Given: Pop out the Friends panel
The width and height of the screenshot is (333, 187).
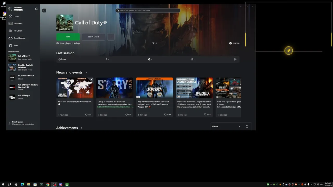Looking at the screenshot, I should click(247, 126).
